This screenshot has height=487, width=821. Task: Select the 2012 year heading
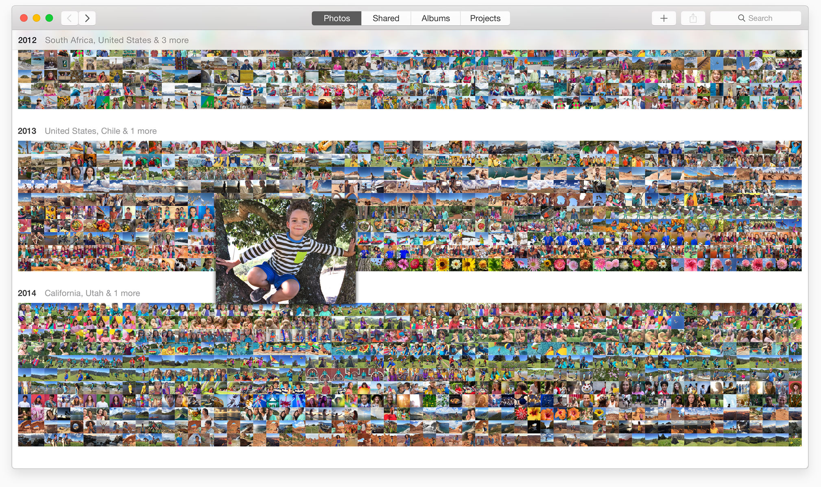pyautogui.click(x=27, y=40)
